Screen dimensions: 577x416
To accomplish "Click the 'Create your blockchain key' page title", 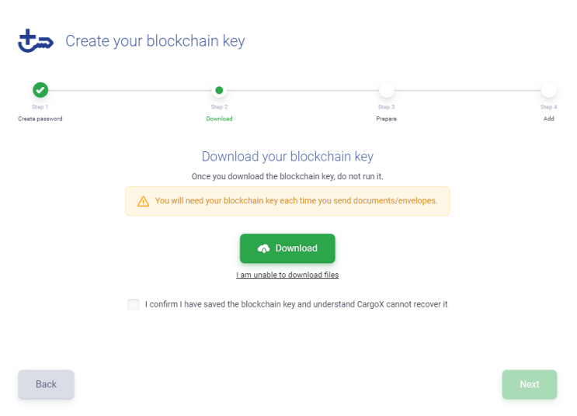I will 155,41.
